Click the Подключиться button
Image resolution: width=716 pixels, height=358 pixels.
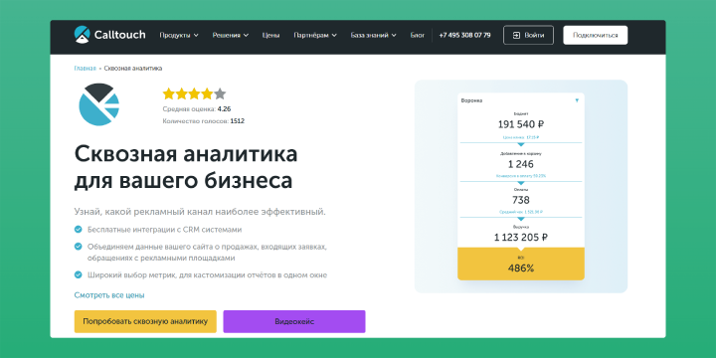pyautogui.click(x=595, y=35)
